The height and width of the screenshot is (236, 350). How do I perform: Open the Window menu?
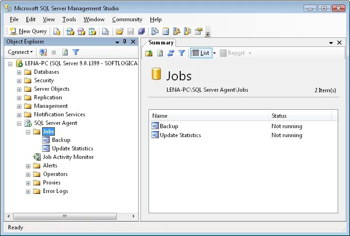pyautogui.click(x=94, y=19)
